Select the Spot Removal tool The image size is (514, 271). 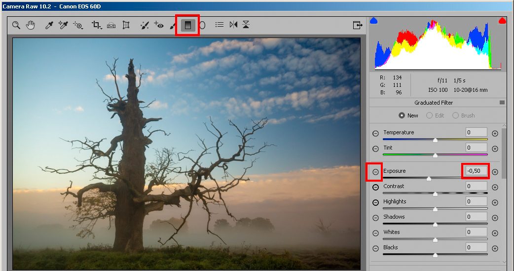144,25
